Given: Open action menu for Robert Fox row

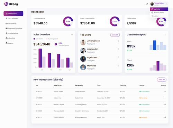Looking at the screenshot, I should coord(165,98).
